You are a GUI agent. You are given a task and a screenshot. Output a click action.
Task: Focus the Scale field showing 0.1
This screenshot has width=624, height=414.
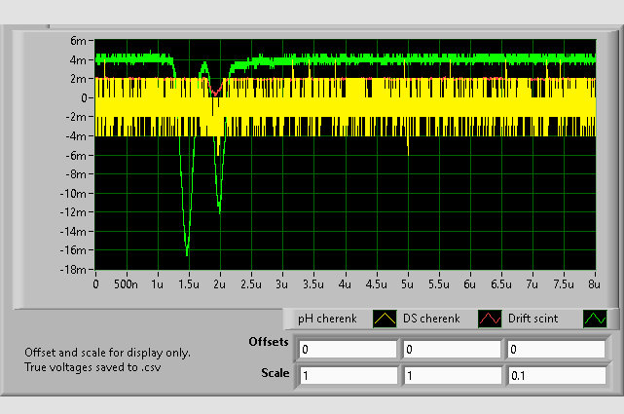[x=554, y=375]
